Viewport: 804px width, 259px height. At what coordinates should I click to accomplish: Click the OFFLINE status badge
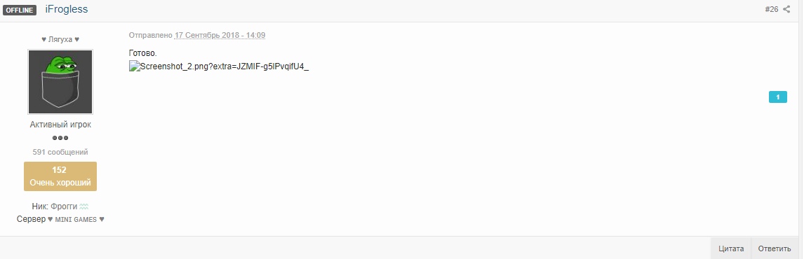[20, 10]
